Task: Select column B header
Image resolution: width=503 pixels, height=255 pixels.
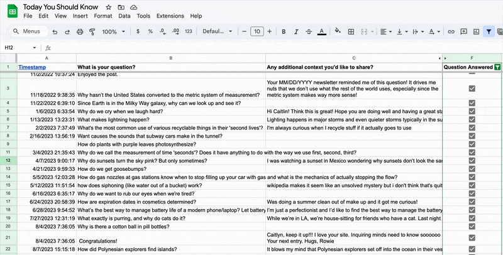Action: 171,58
